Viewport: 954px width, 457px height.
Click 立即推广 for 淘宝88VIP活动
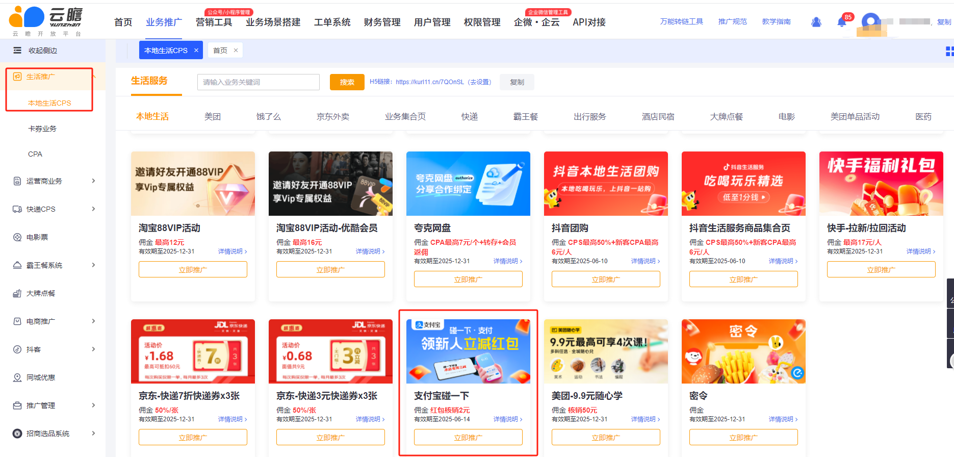193,270
